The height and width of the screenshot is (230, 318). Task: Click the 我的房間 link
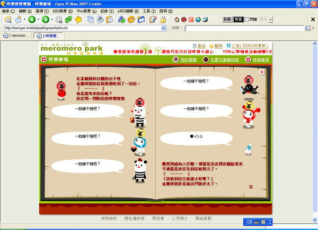click(x=188, y=60)
